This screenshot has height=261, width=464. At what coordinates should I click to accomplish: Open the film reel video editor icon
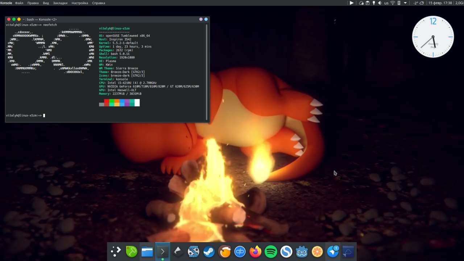tap(193, 251)
